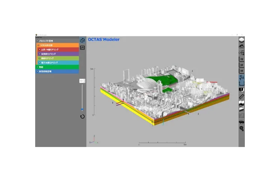Screen dimensions: 280x180
Task: Select the cross-section slice icon
Action: (x=241, y=109)
